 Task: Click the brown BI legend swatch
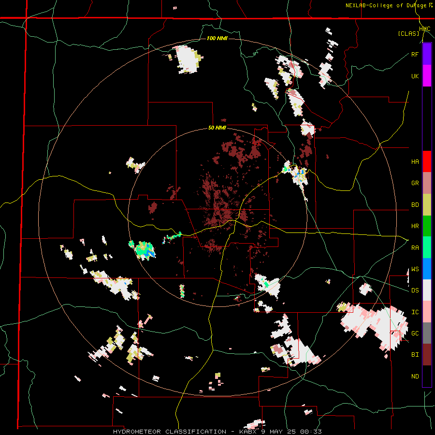pos(427,355)
